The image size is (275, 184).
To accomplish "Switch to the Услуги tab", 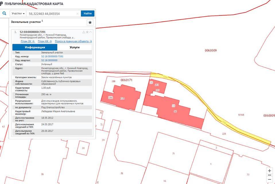I will pos(74,47).
